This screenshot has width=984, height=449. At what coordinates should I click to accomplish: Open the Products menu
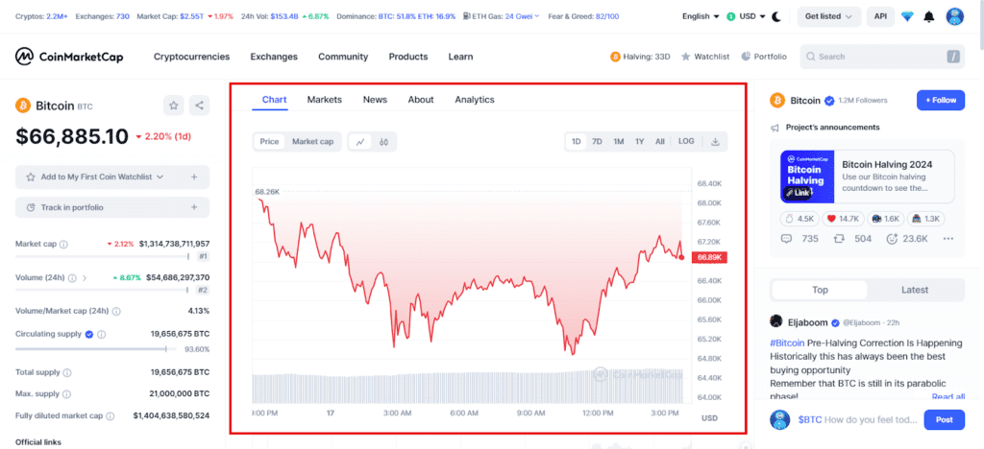(x=407, y=57)
